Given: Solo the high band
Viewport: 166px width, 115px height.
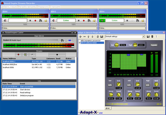Looking at the screenshot, I should pos(148,85).
